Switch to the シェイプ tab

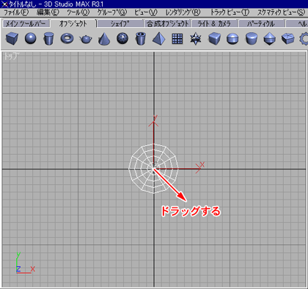pyautogui.click(x=120, y=23)
